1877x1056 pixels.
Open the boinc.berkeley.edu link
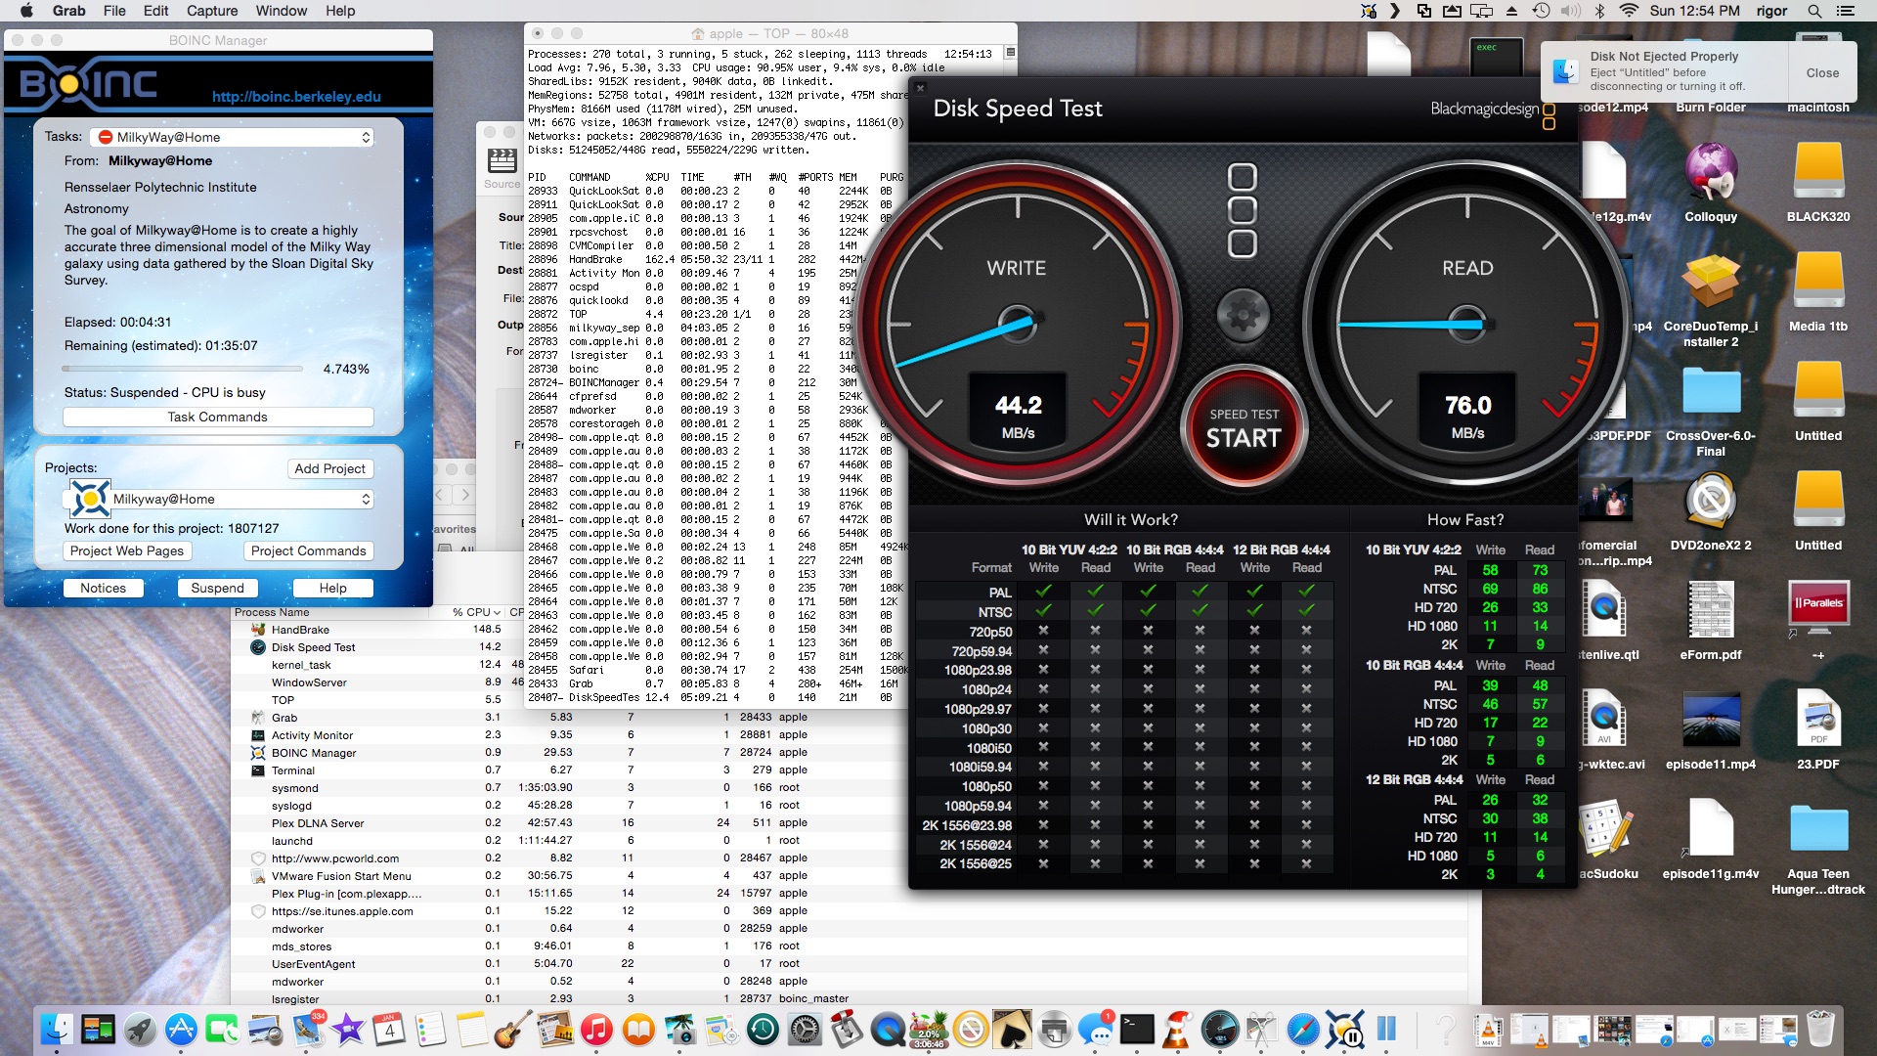click(296, 96)
